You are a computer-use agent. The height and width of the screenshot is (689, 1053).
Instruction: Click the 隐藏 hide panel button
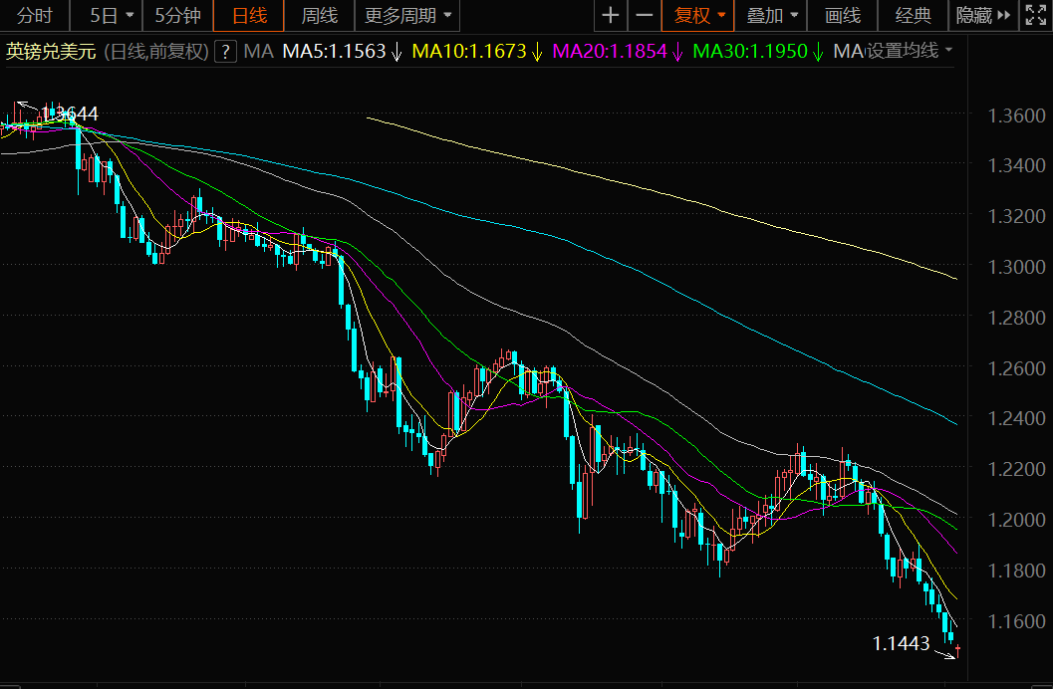pyautogui.click(x=983, y=15)
